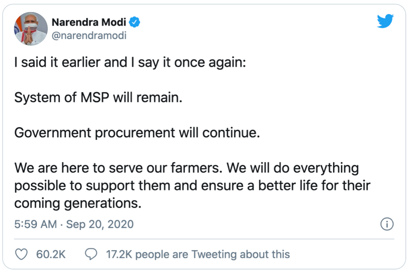Open Narendra Modi's profile picture
Viewport: 411px width, 275px height.
pyautogui.click(x=31, y=29)
